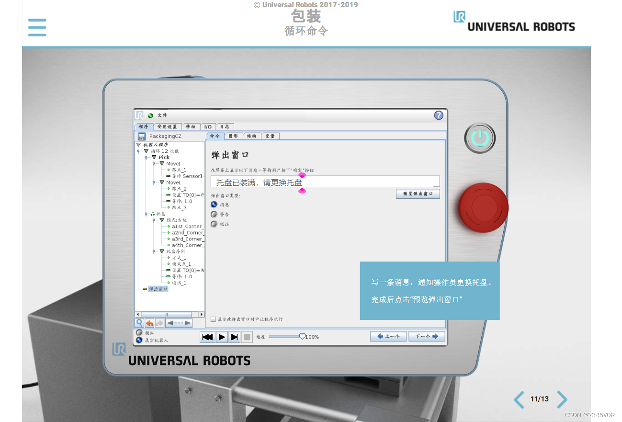This screenshot has height=422, width=622.
Task: Collapse the 循环 12 次数 node
Action: 147,151
